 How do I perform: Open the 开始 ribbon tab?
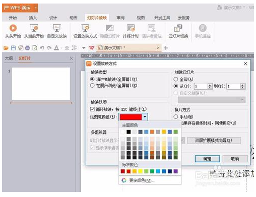pyautogui.click(x=13, y=18)
